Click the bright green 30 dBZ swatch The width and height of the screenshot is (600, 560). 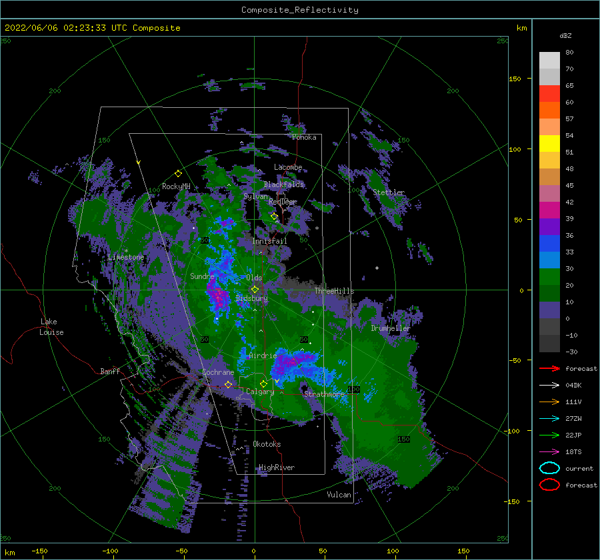[549, 276]
